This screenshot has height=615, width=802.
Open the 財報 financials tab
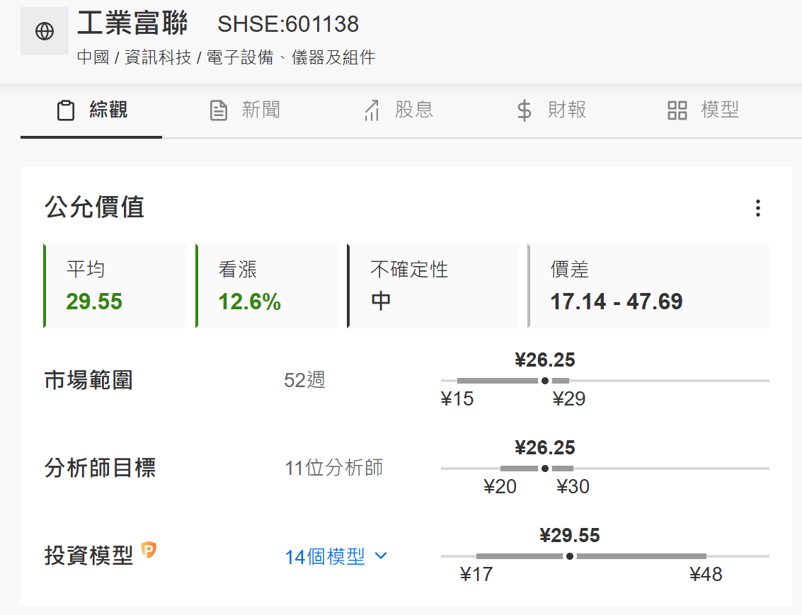tap(551, 110)
